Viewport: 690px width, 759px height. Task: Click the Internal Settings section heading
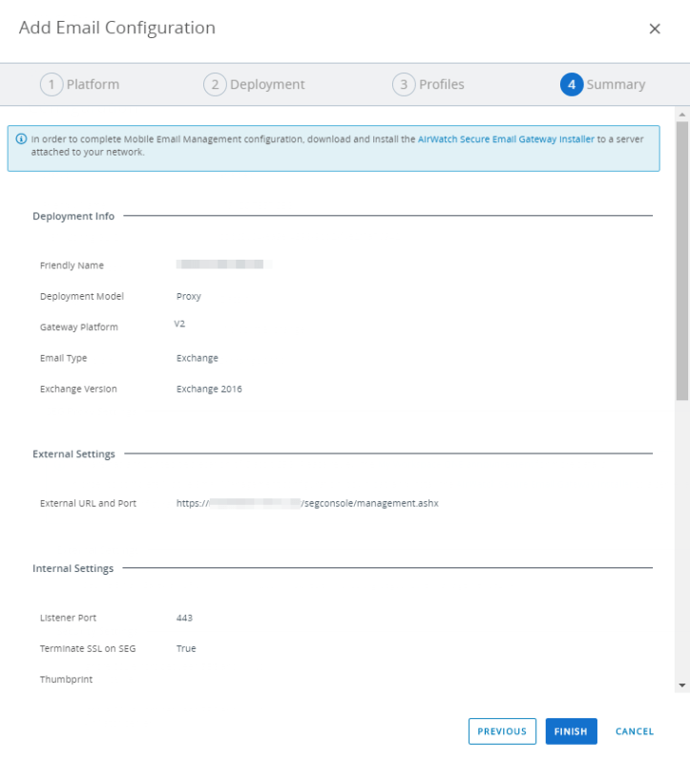73,569
